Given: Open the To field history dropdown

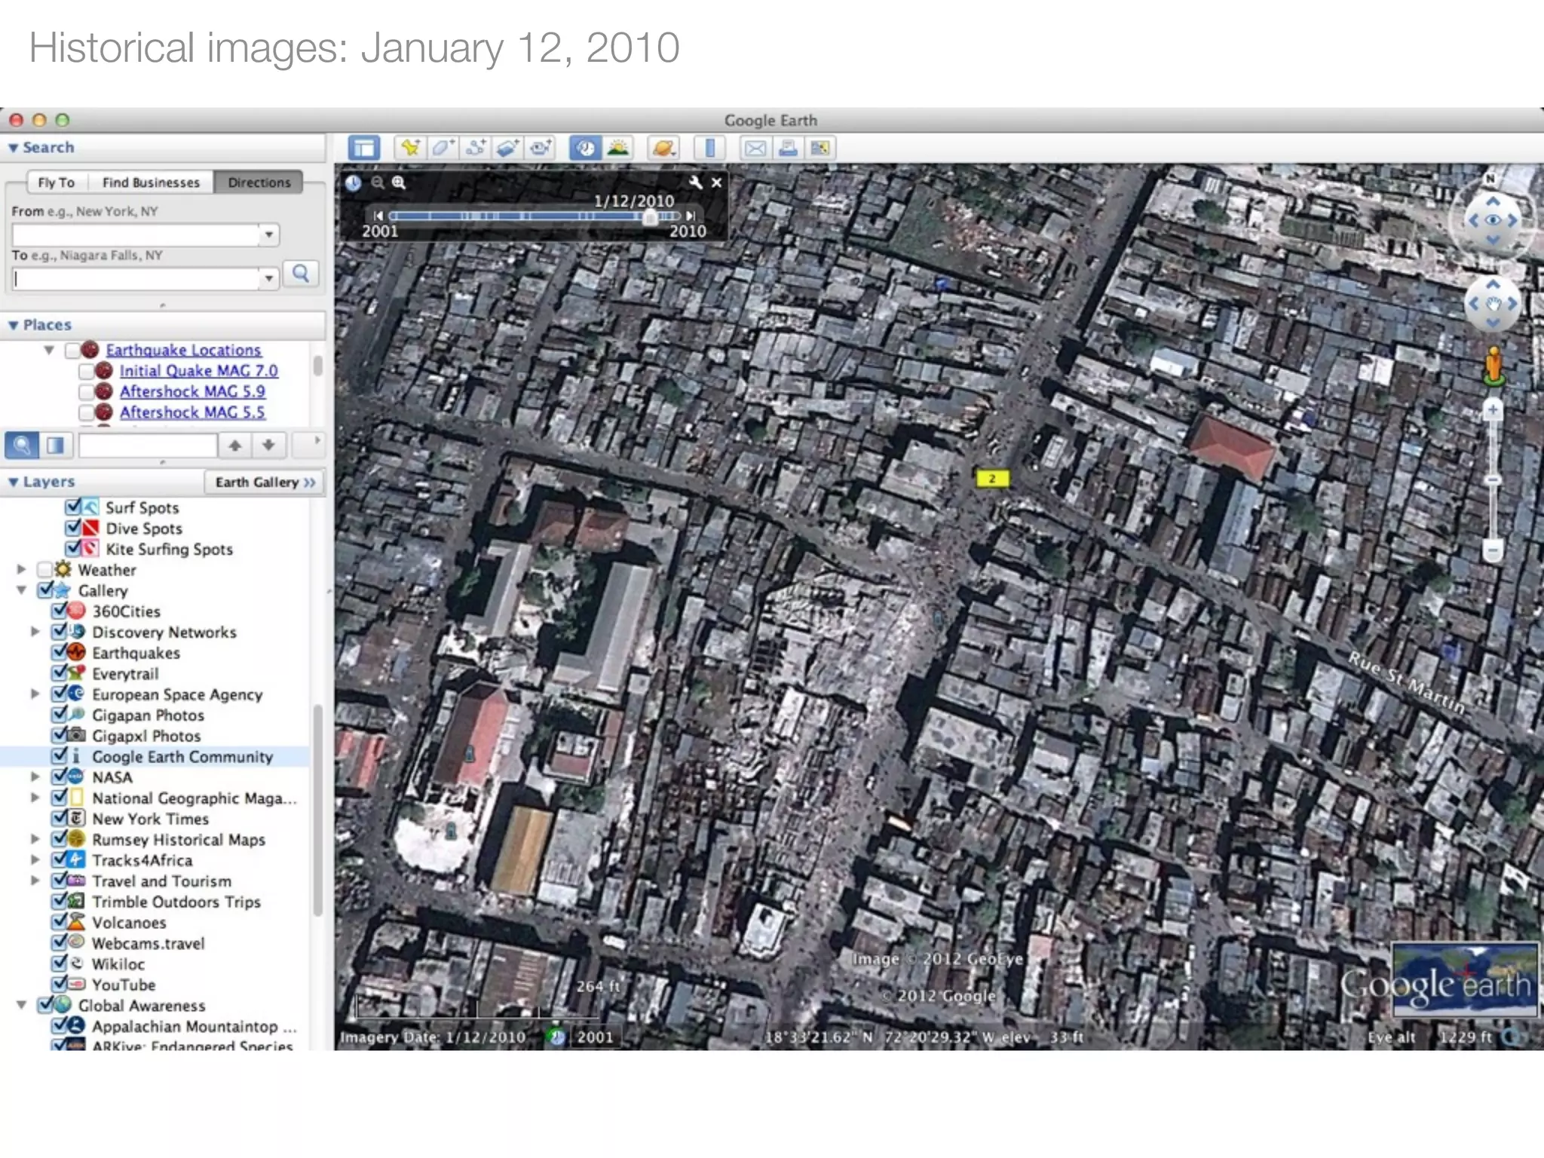Looking at the screenshot, I should point(269,279).
